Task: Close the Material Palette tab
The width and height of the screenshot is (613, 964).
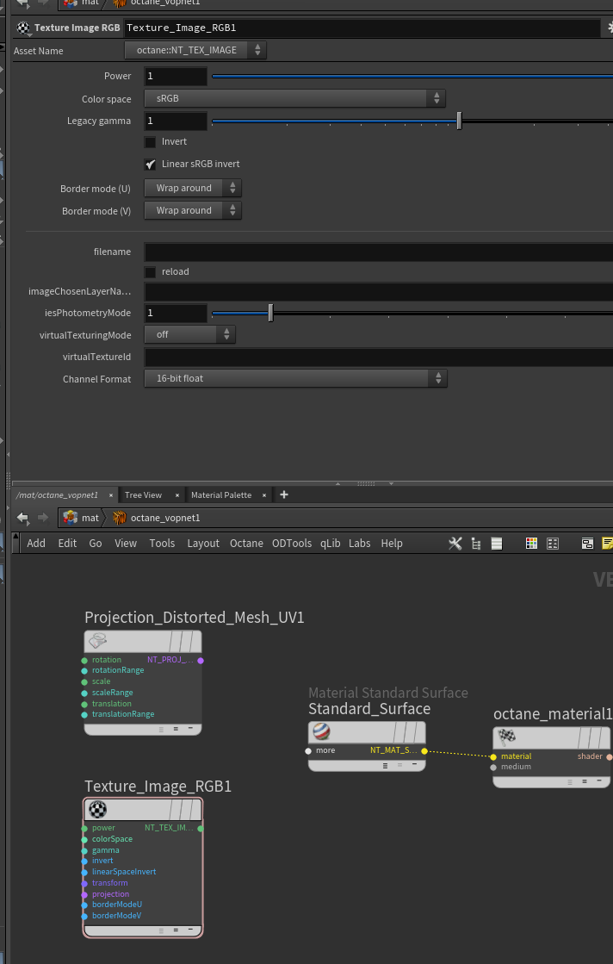Action: click(264, 494)
